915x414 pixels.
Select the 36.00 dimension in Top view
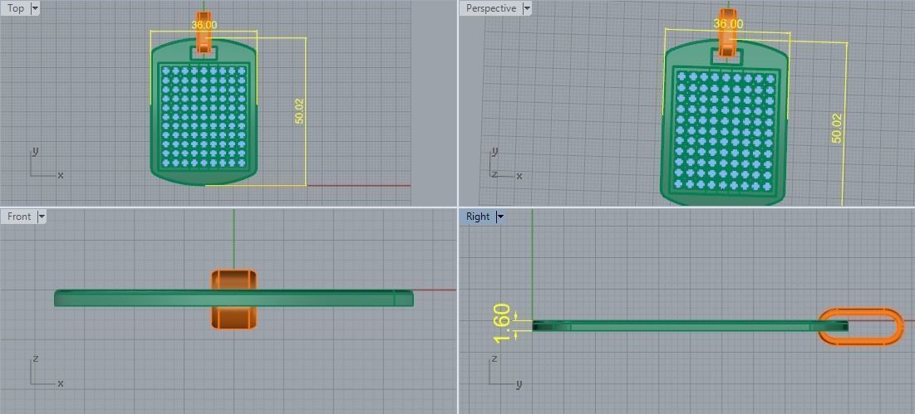[204, 25]
